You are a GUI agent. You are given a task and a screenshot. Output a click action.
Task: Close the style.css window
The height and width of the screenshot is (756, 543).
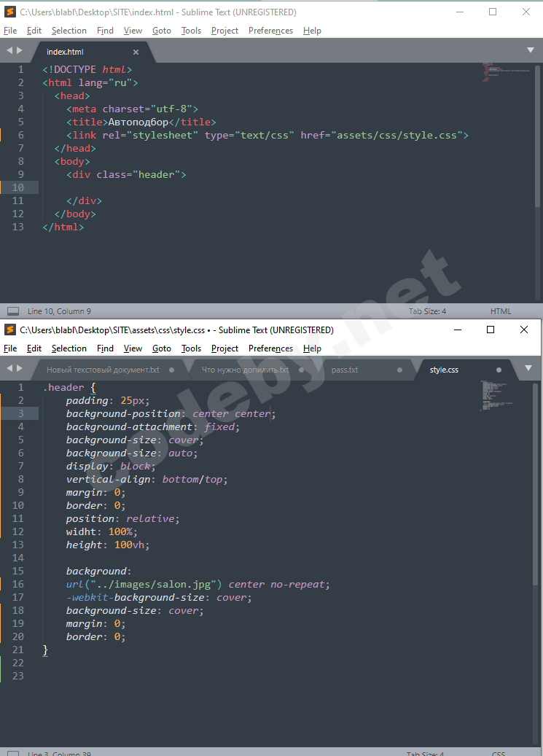coord(524,330)
